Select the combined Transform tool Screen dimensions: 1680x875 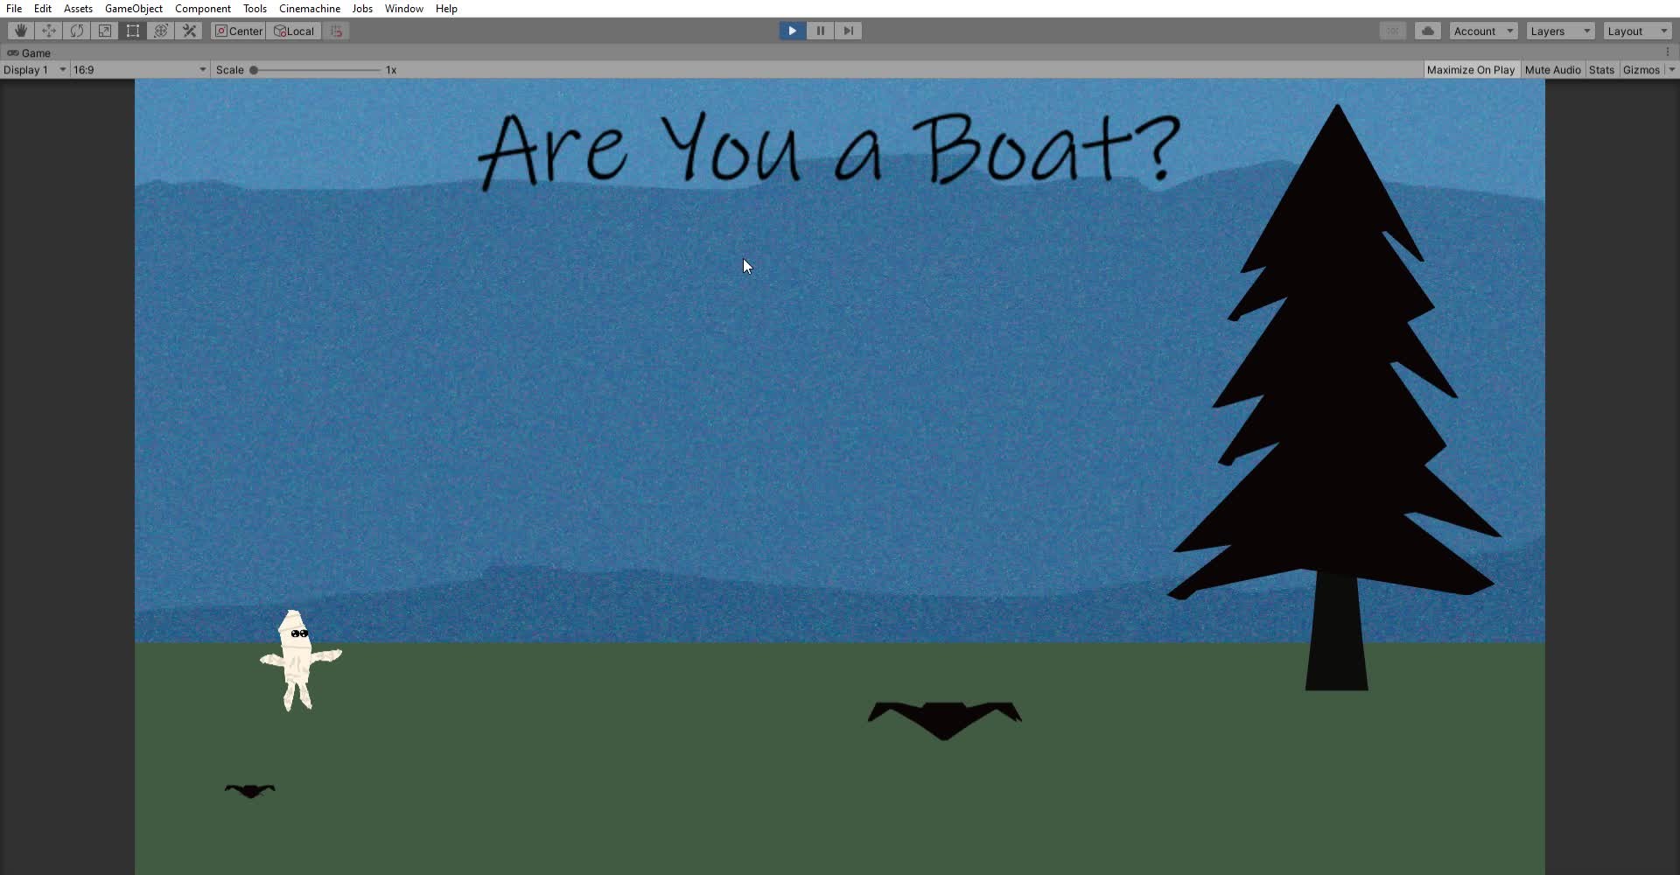[161, 31]
